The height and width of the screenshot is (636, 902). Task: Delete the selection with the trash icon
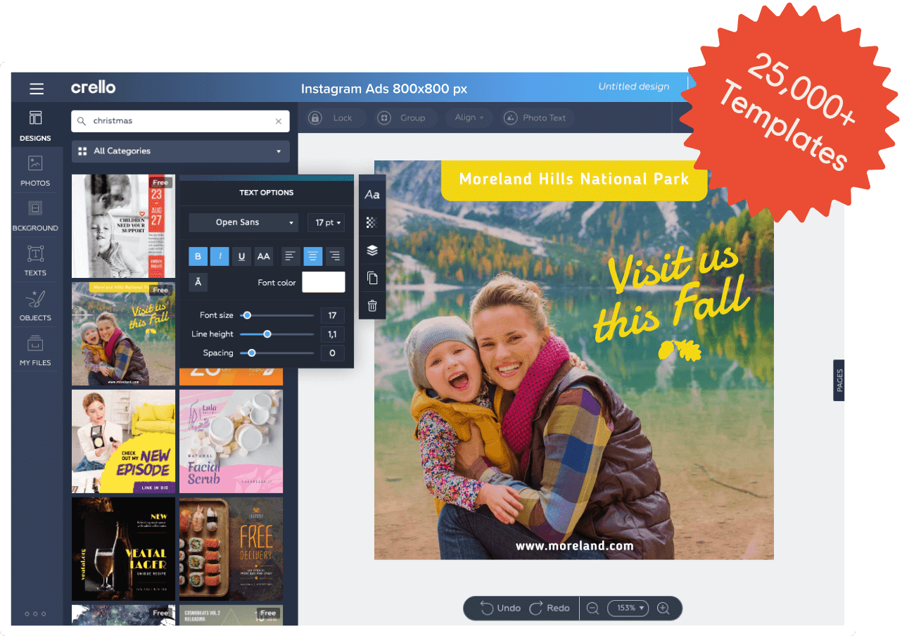(x=372, y=306)
